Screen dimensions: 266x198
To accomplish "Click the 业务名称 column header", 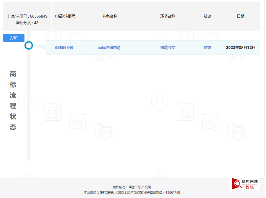I will (109, 16).
